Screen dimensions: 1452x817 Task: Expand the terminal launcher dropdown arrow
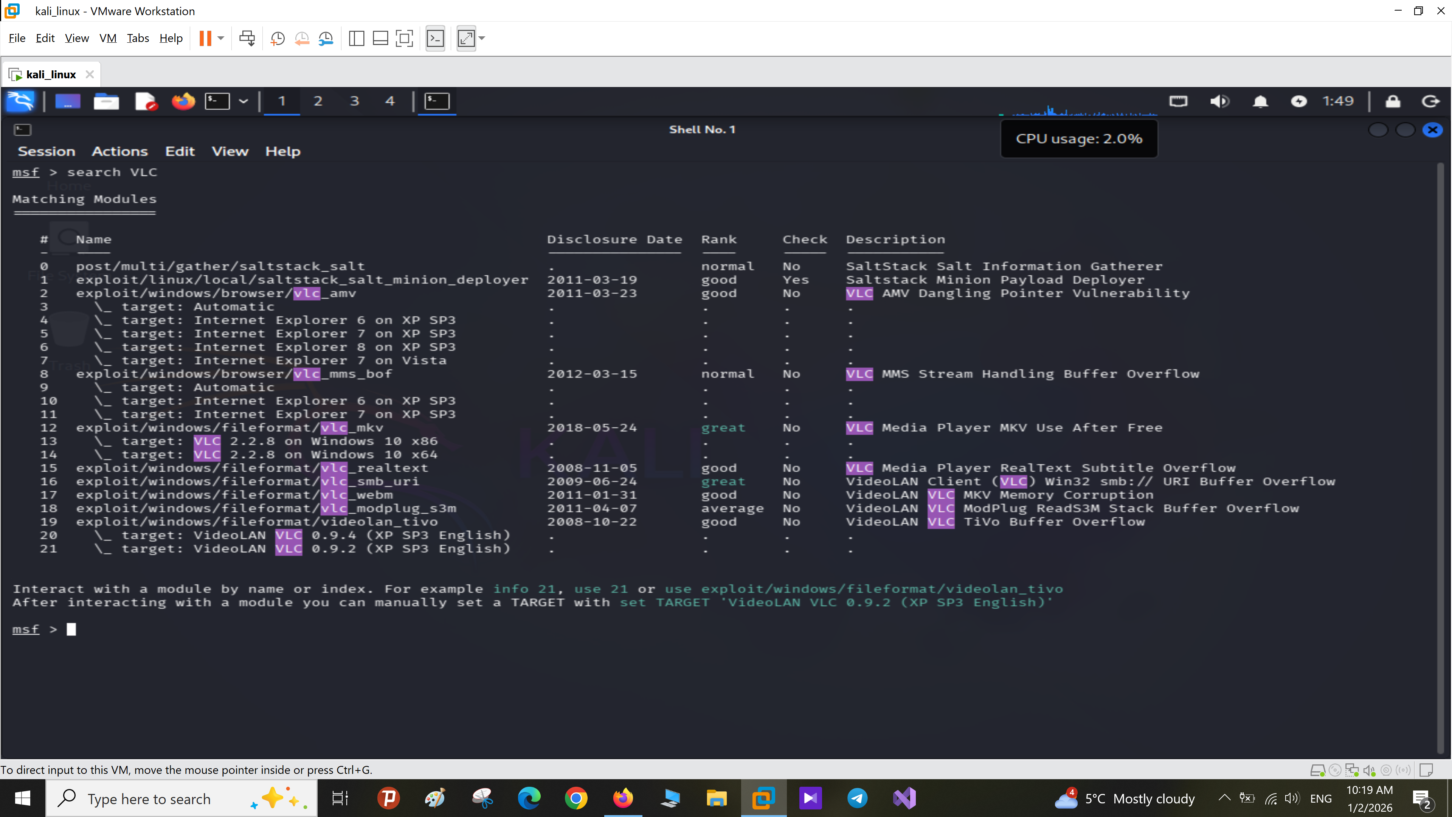[x=244, y=101]
